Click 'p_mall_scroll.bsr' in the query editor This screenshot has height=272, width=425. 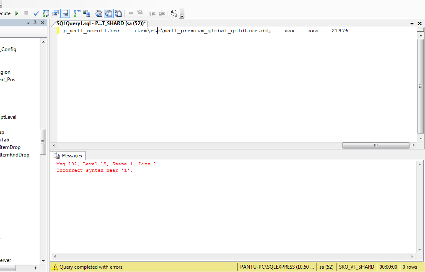pos(92,31)
